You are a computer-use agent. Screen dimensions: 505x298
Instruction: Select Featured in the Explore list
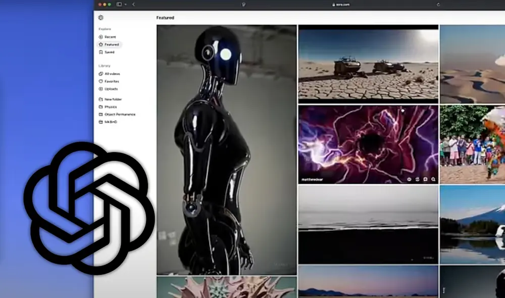[x=111, y=44]
